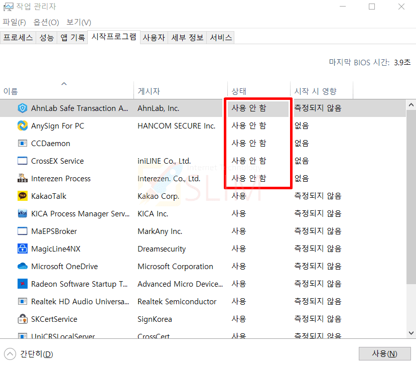Image resolution: width=416 pixels, height=369 pixels.
Task: Select the Radeon Software Startup T... entry
Action: tap(79, 284)
